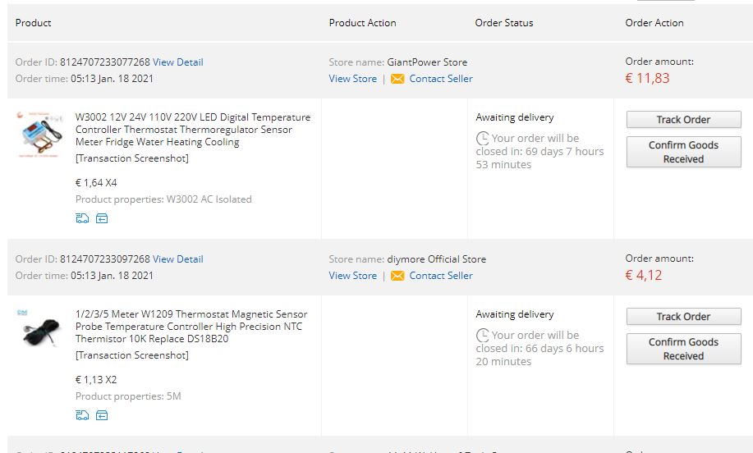The image size is (753, 453).
Task: Click the return box icon under W1209 sensor
Action: [x=102, y=415]
